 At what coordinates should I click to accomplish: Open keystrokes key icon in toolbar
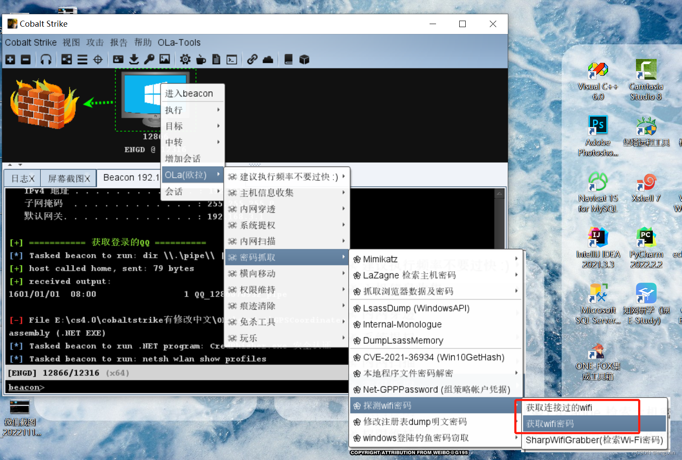pos(149,59)
